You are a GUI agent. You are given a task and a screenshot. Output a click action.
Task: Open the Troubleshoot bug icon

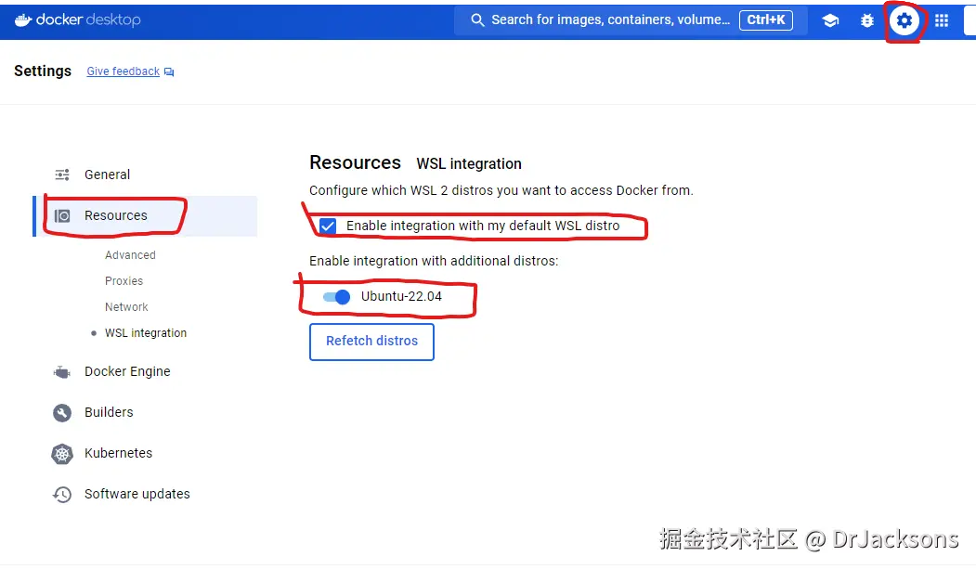click(x=866, y=20)
